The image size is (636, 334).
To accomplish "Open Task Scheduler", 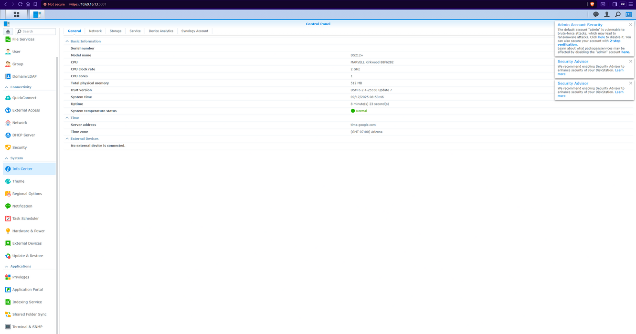I will point(29,219).
